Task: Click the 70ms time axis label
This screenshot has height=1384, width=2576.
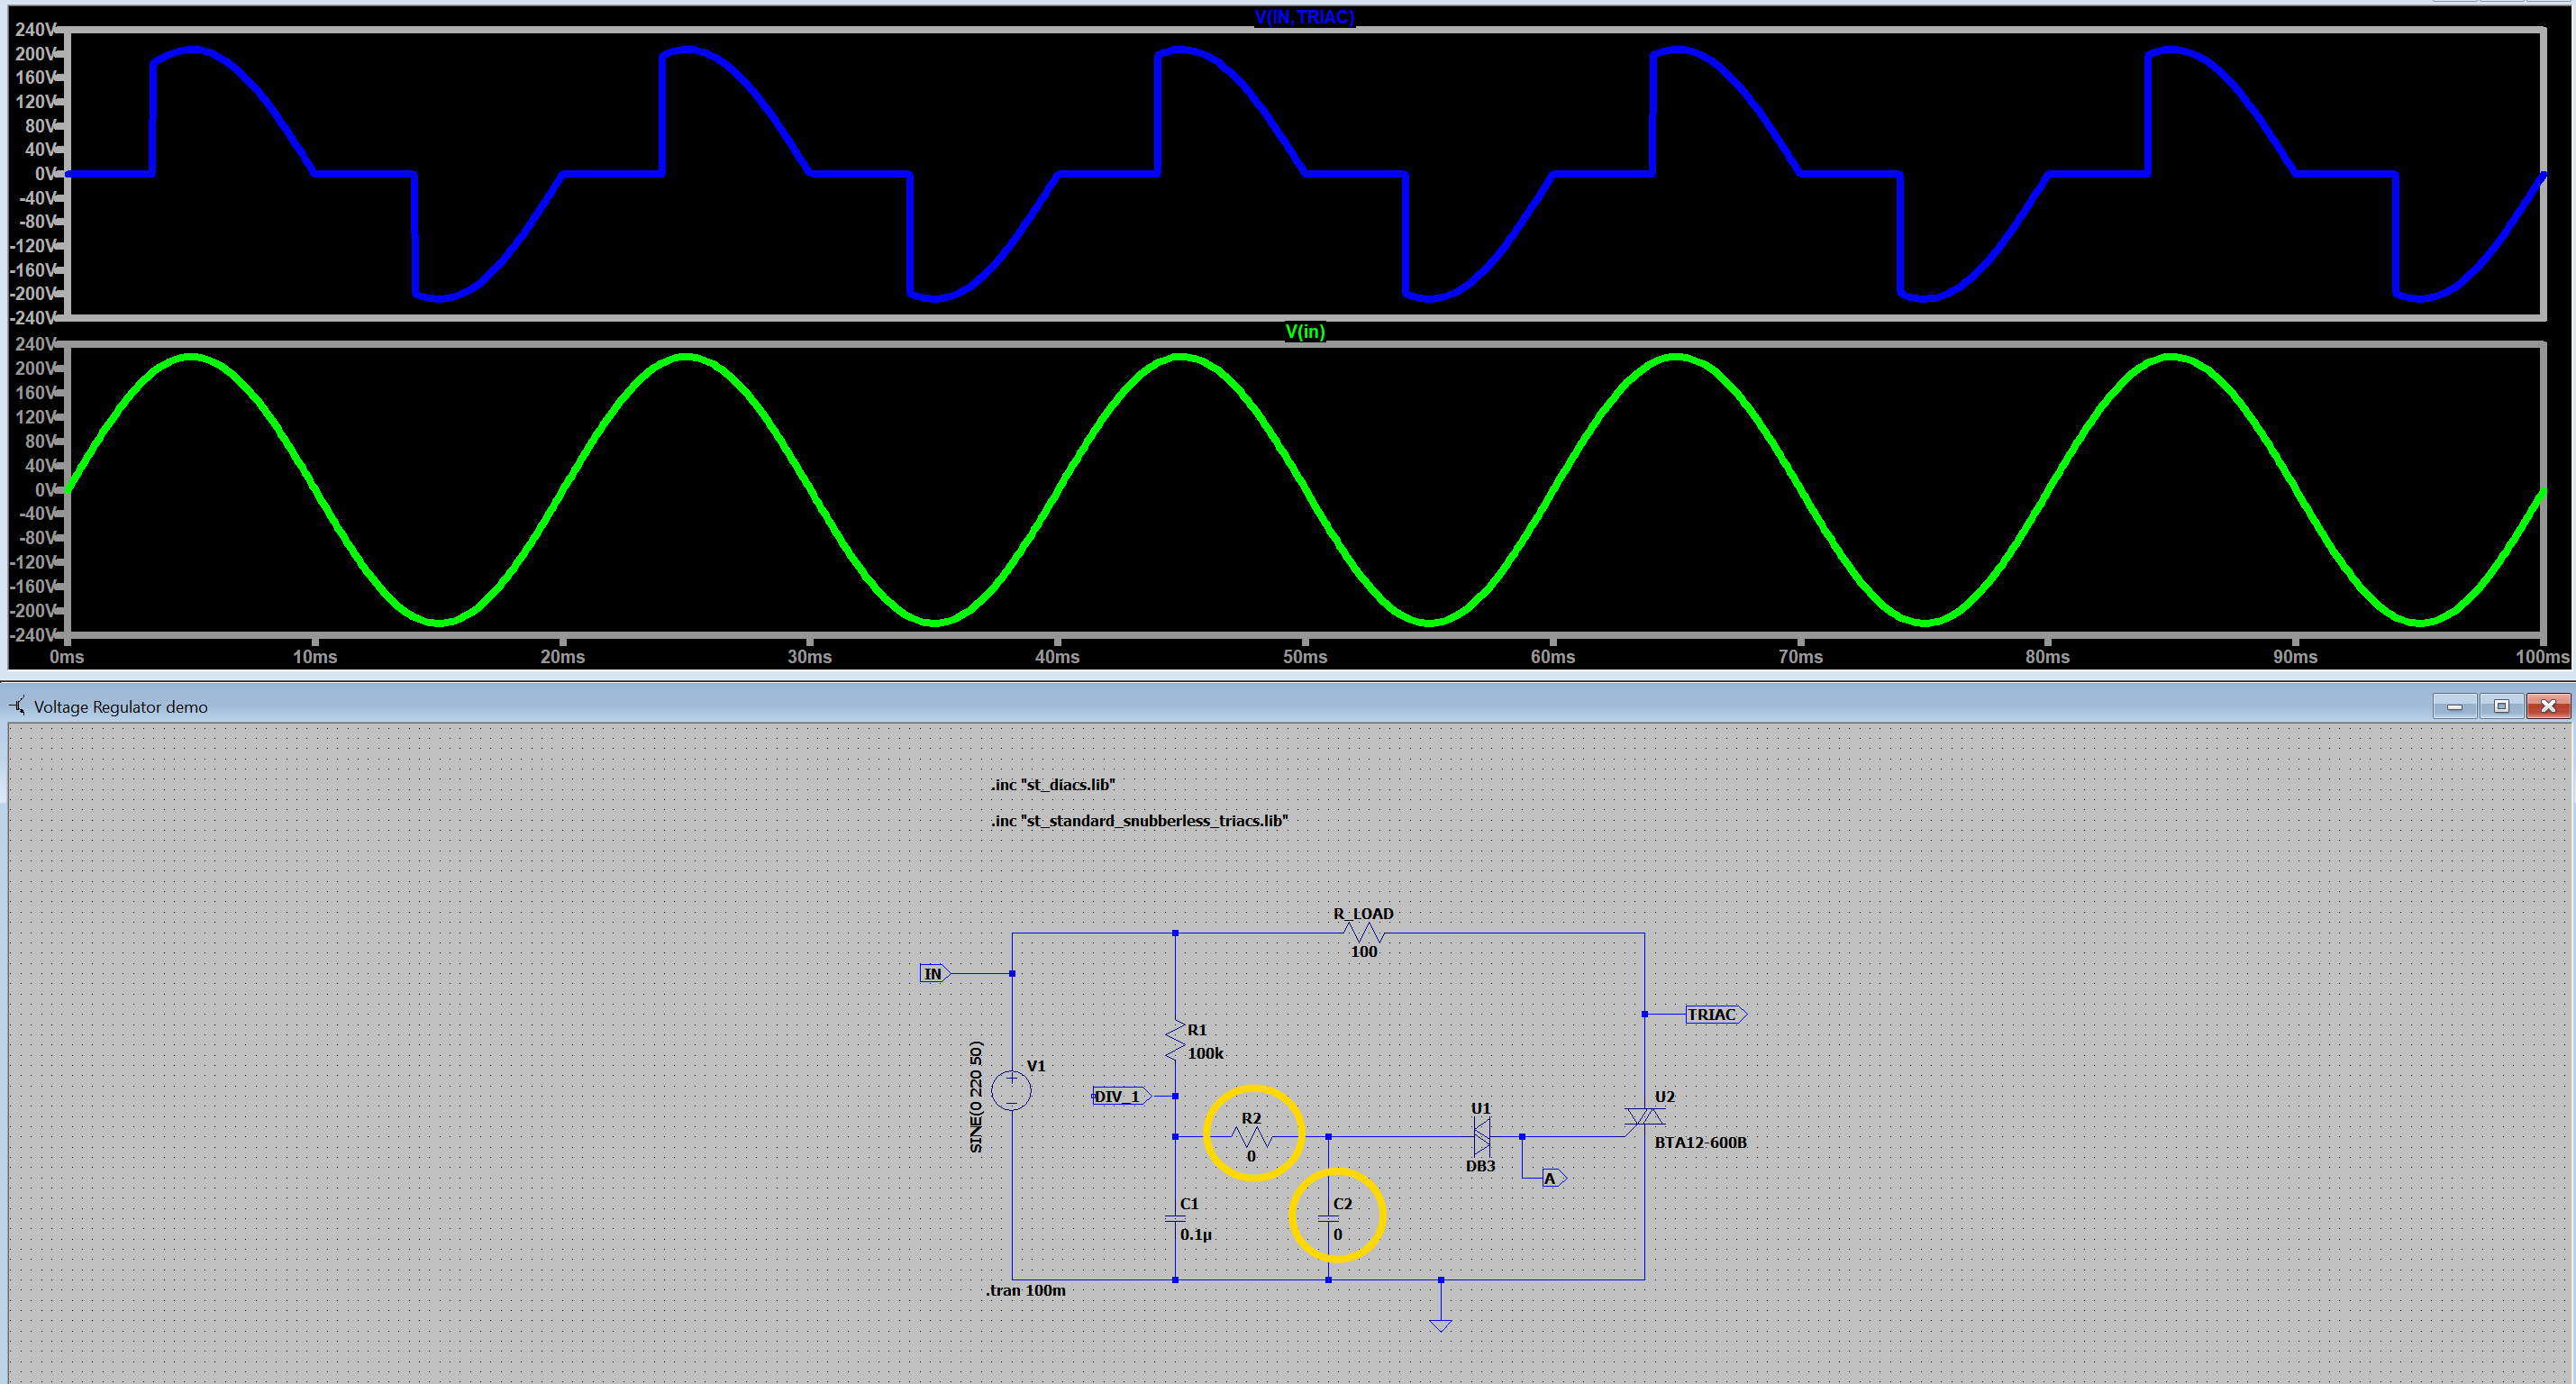Action: click(x=1800, y=656)
